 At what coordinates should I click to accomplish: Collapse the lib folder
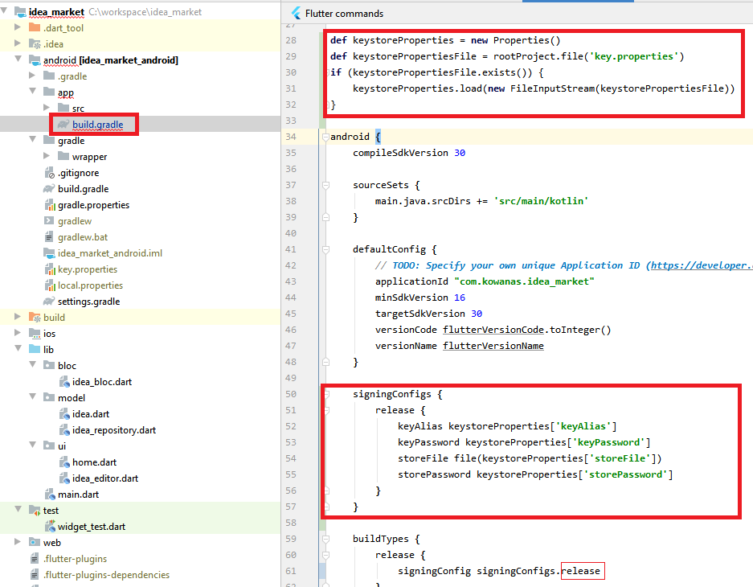tap(18, 349)
